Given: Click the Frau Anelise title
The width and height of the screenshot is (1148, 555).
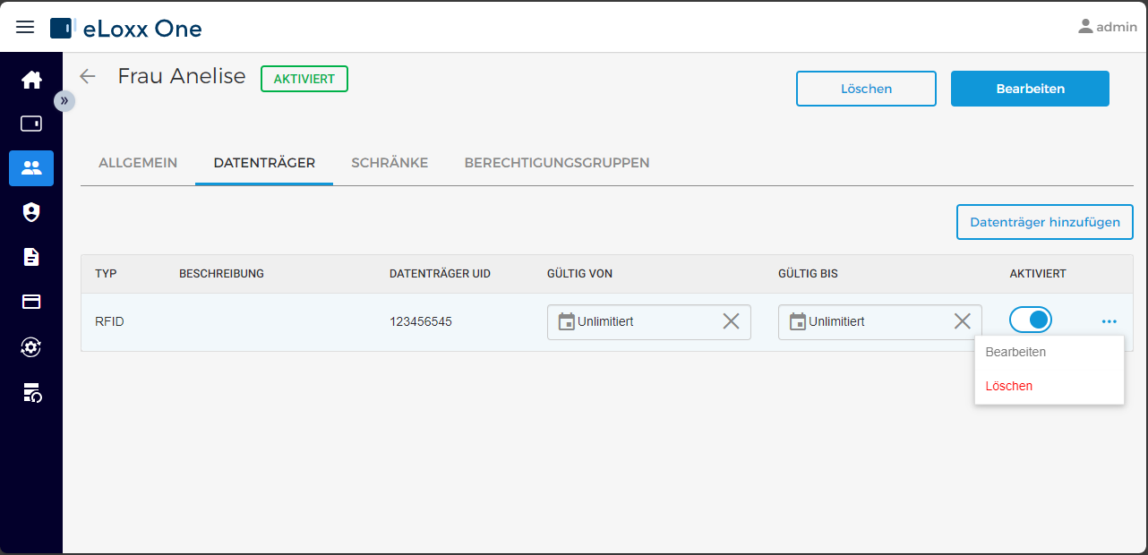Looking at the screenshot, I should coord(182,76).
